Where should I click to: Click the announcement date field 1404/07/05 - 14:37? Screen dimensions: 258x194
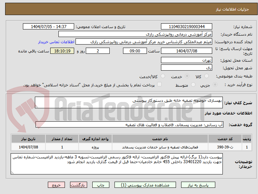point(49,27)
